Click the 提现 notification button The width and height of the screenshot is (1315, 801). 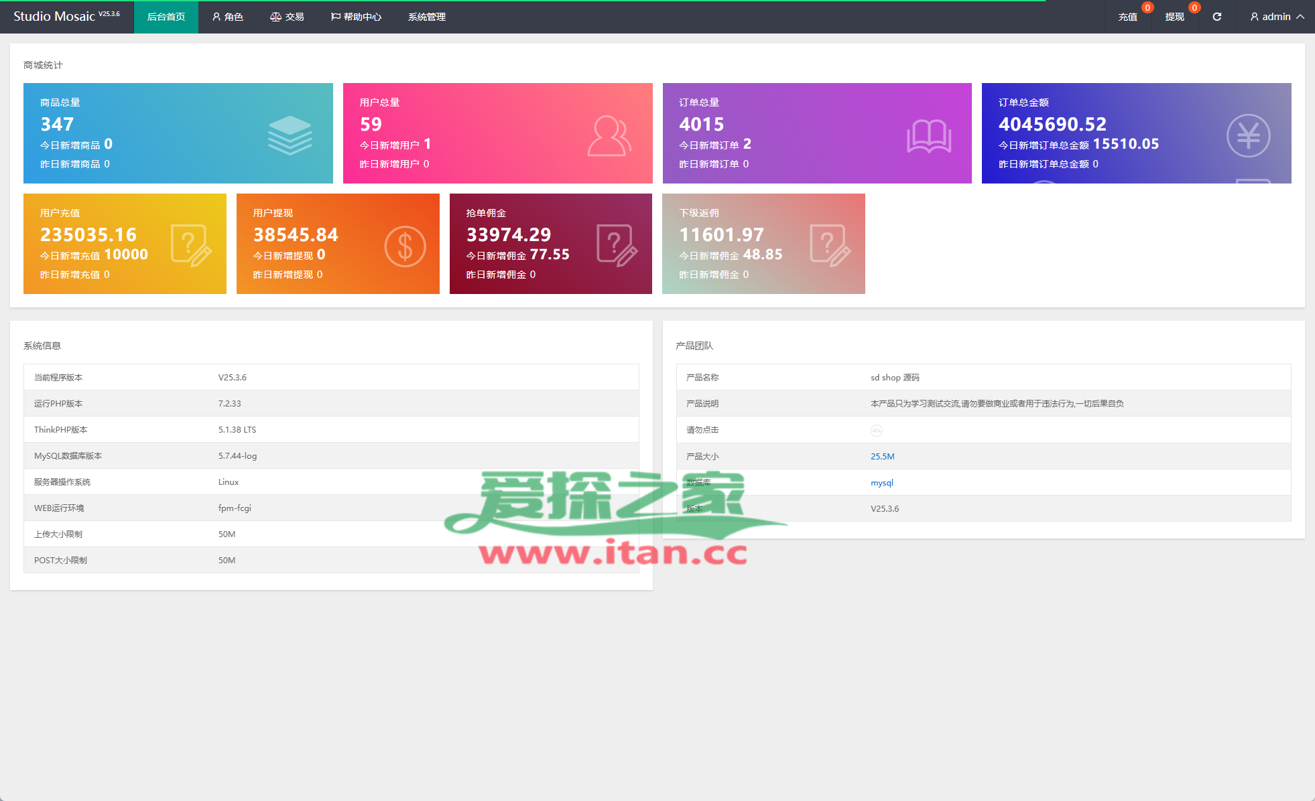[1175, 17]
